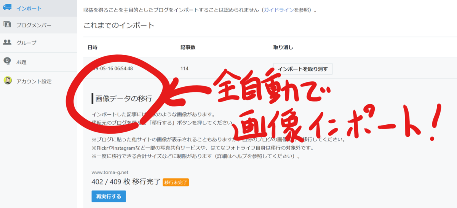Click the blog members icon in sidebar

pyautogui.click(x=7, y=25)
